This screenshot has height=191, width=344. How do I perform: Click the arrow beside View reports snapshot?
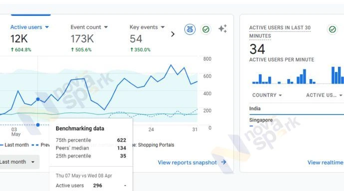224,162
